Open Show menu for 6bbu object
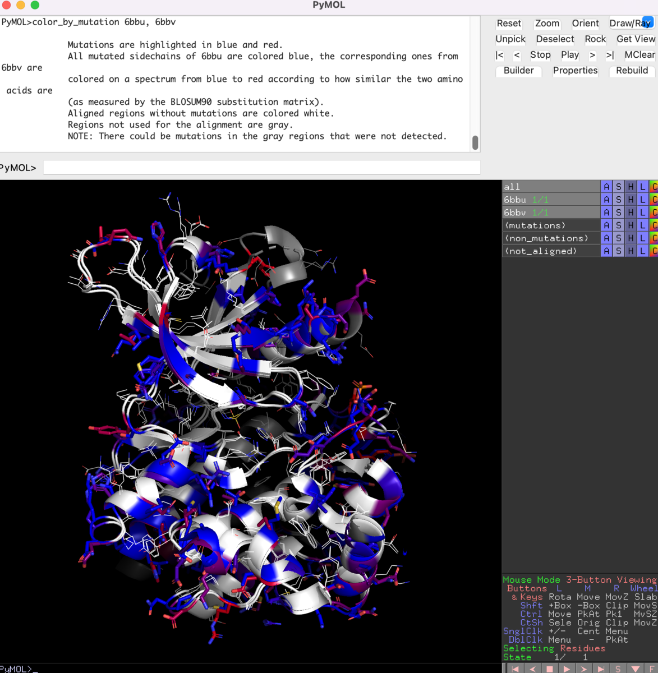Viewport: 658px width, 673px height. pyautogui.click(x=619, y=200)
